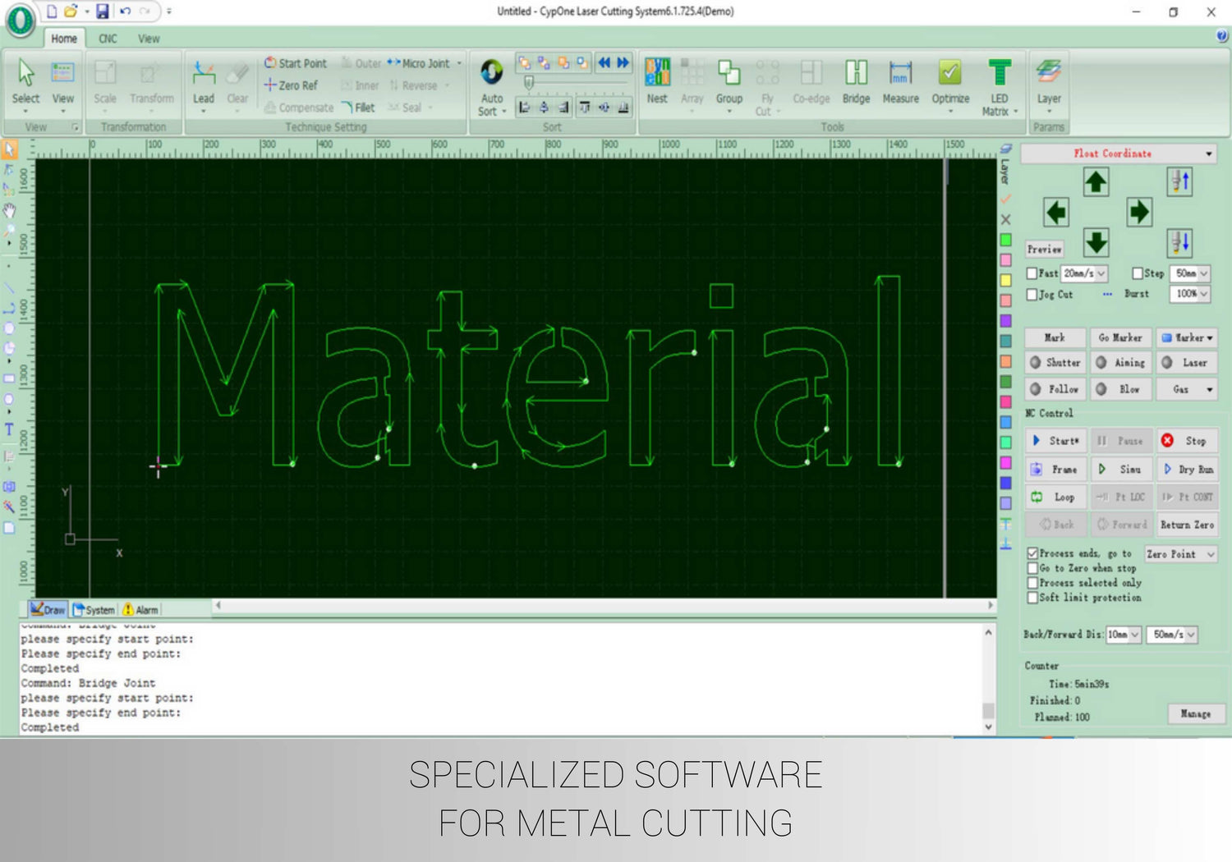Toggle the Jog Cut checkbox
This screenshot has height=862, width=1232.
(1032, 295)
